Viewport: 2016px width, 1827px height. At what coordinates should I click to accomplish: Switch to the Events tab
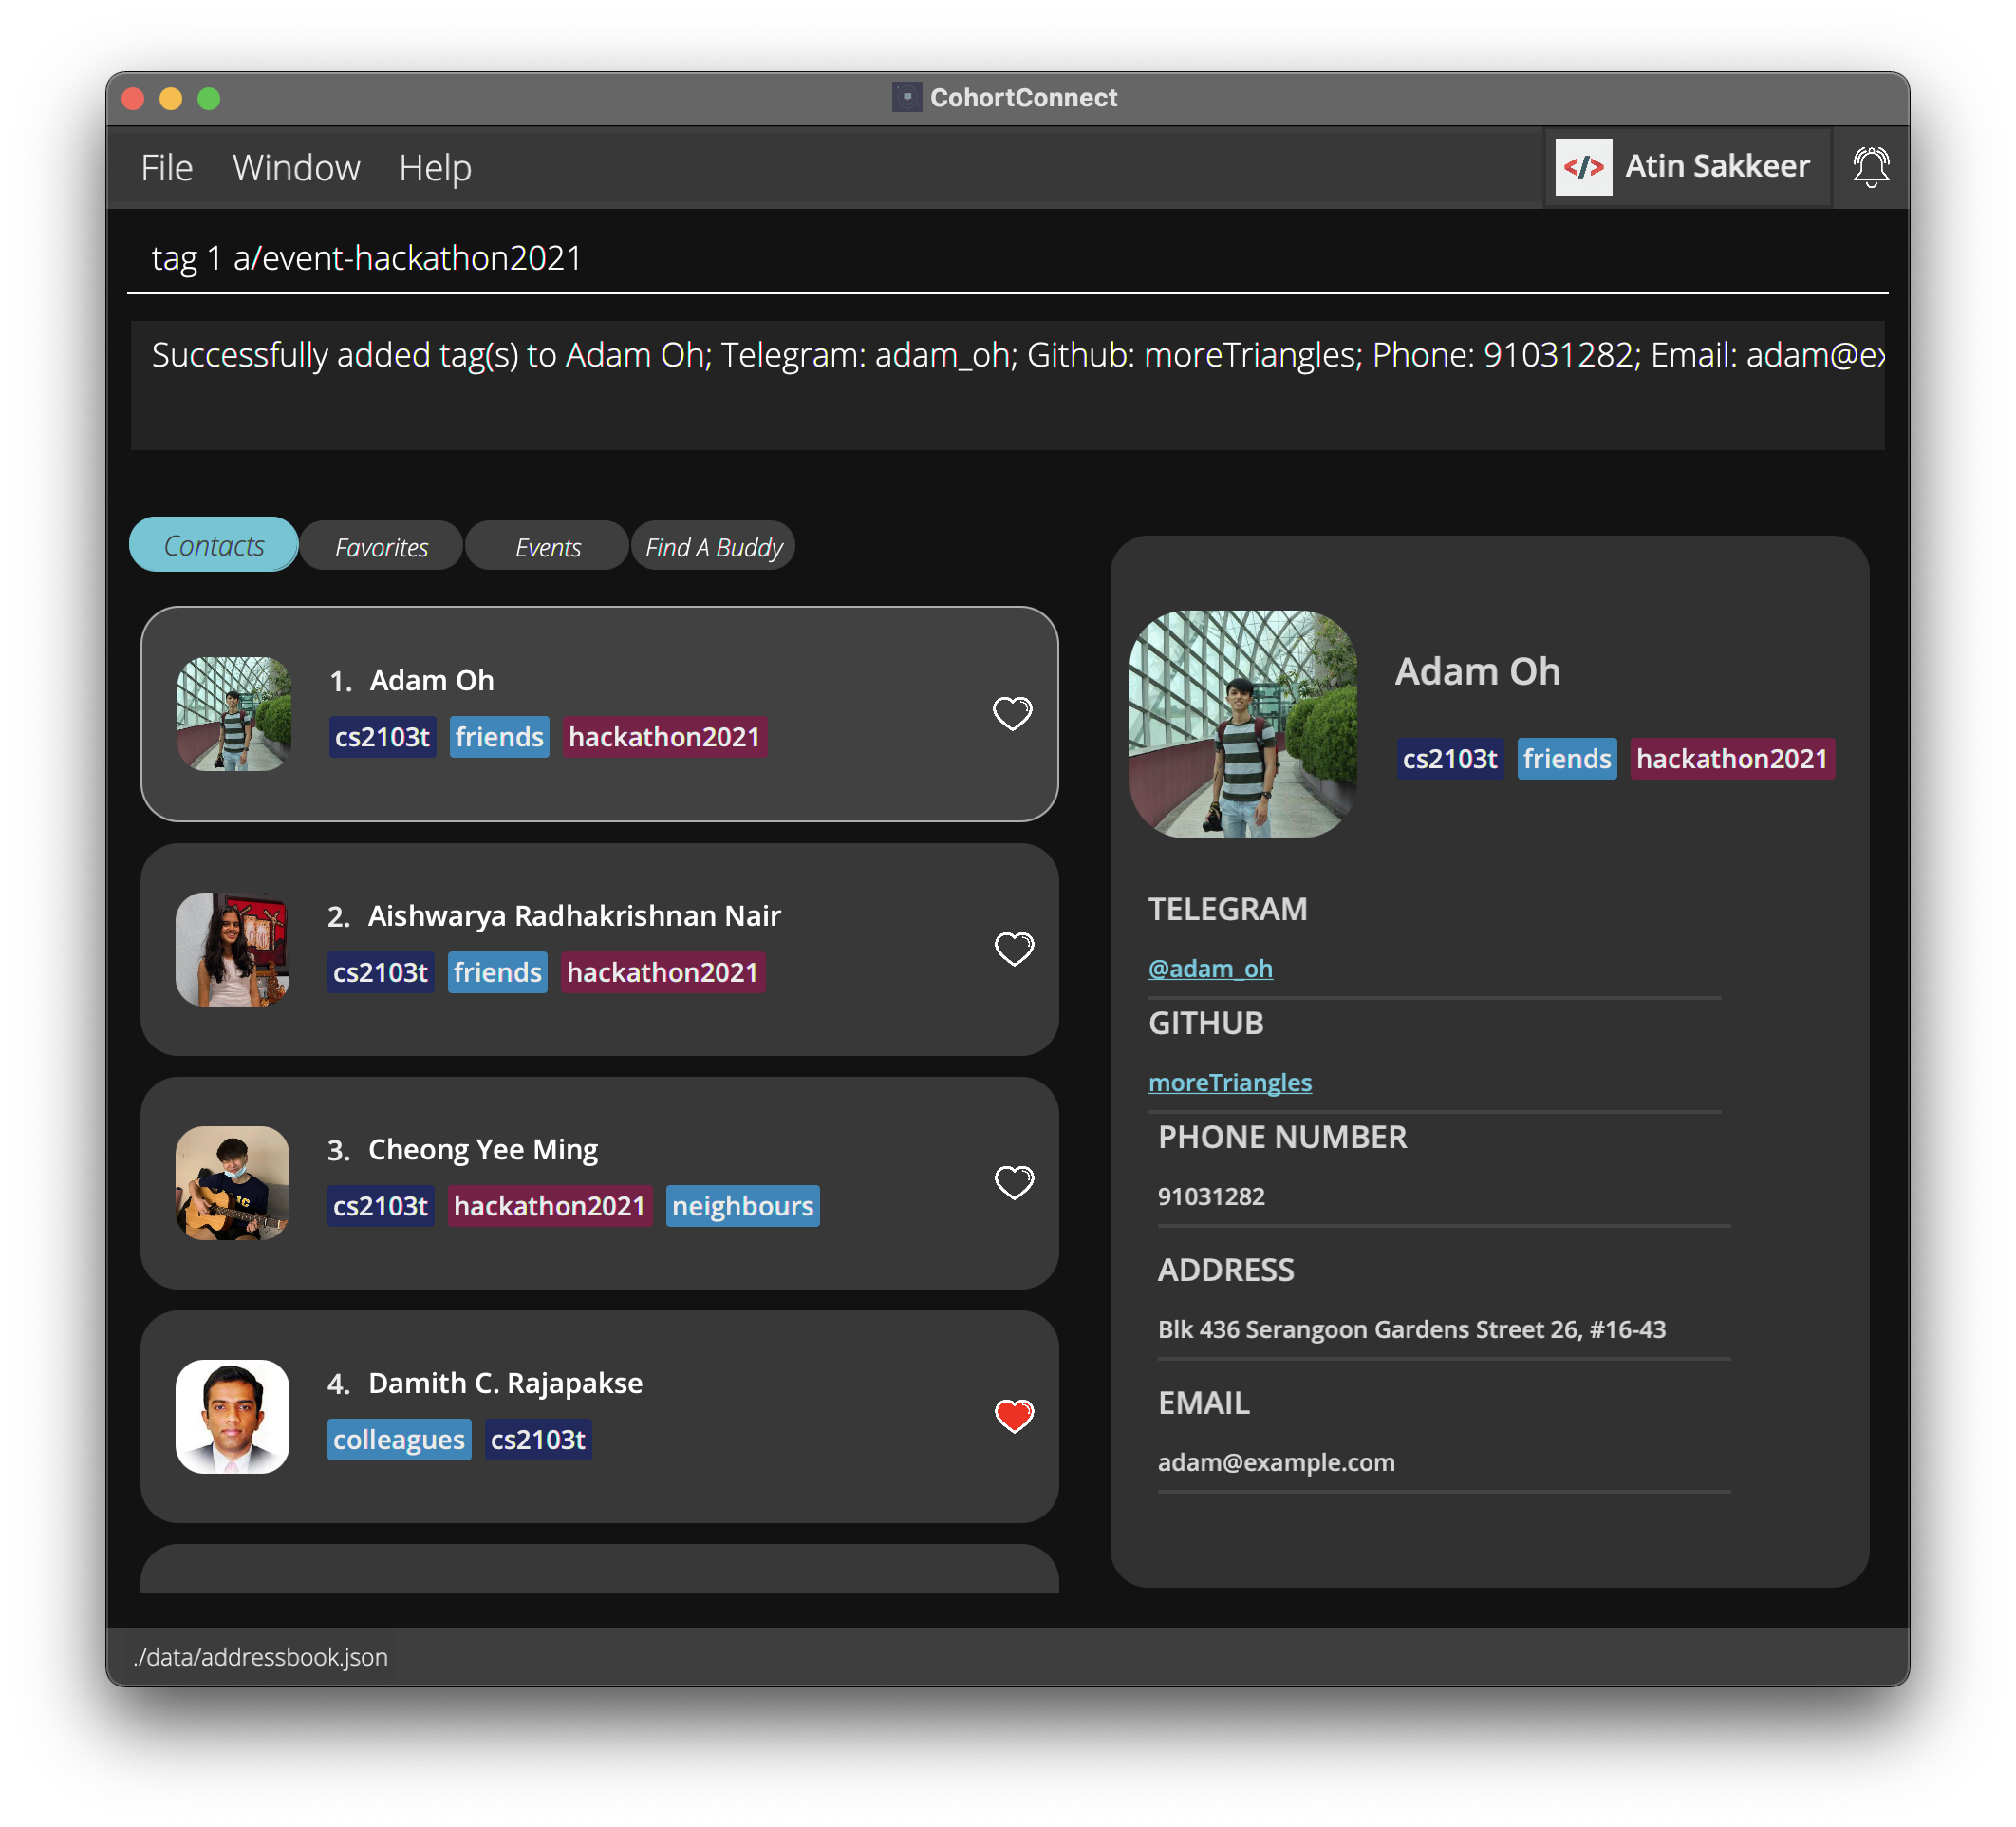pos(547,547)
